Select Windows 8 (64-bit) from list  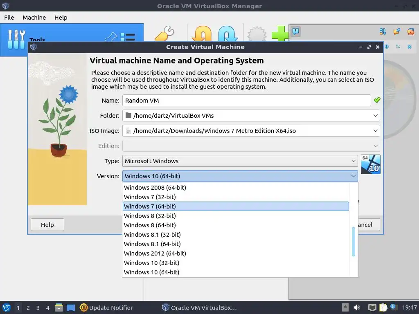click(236, 225)
